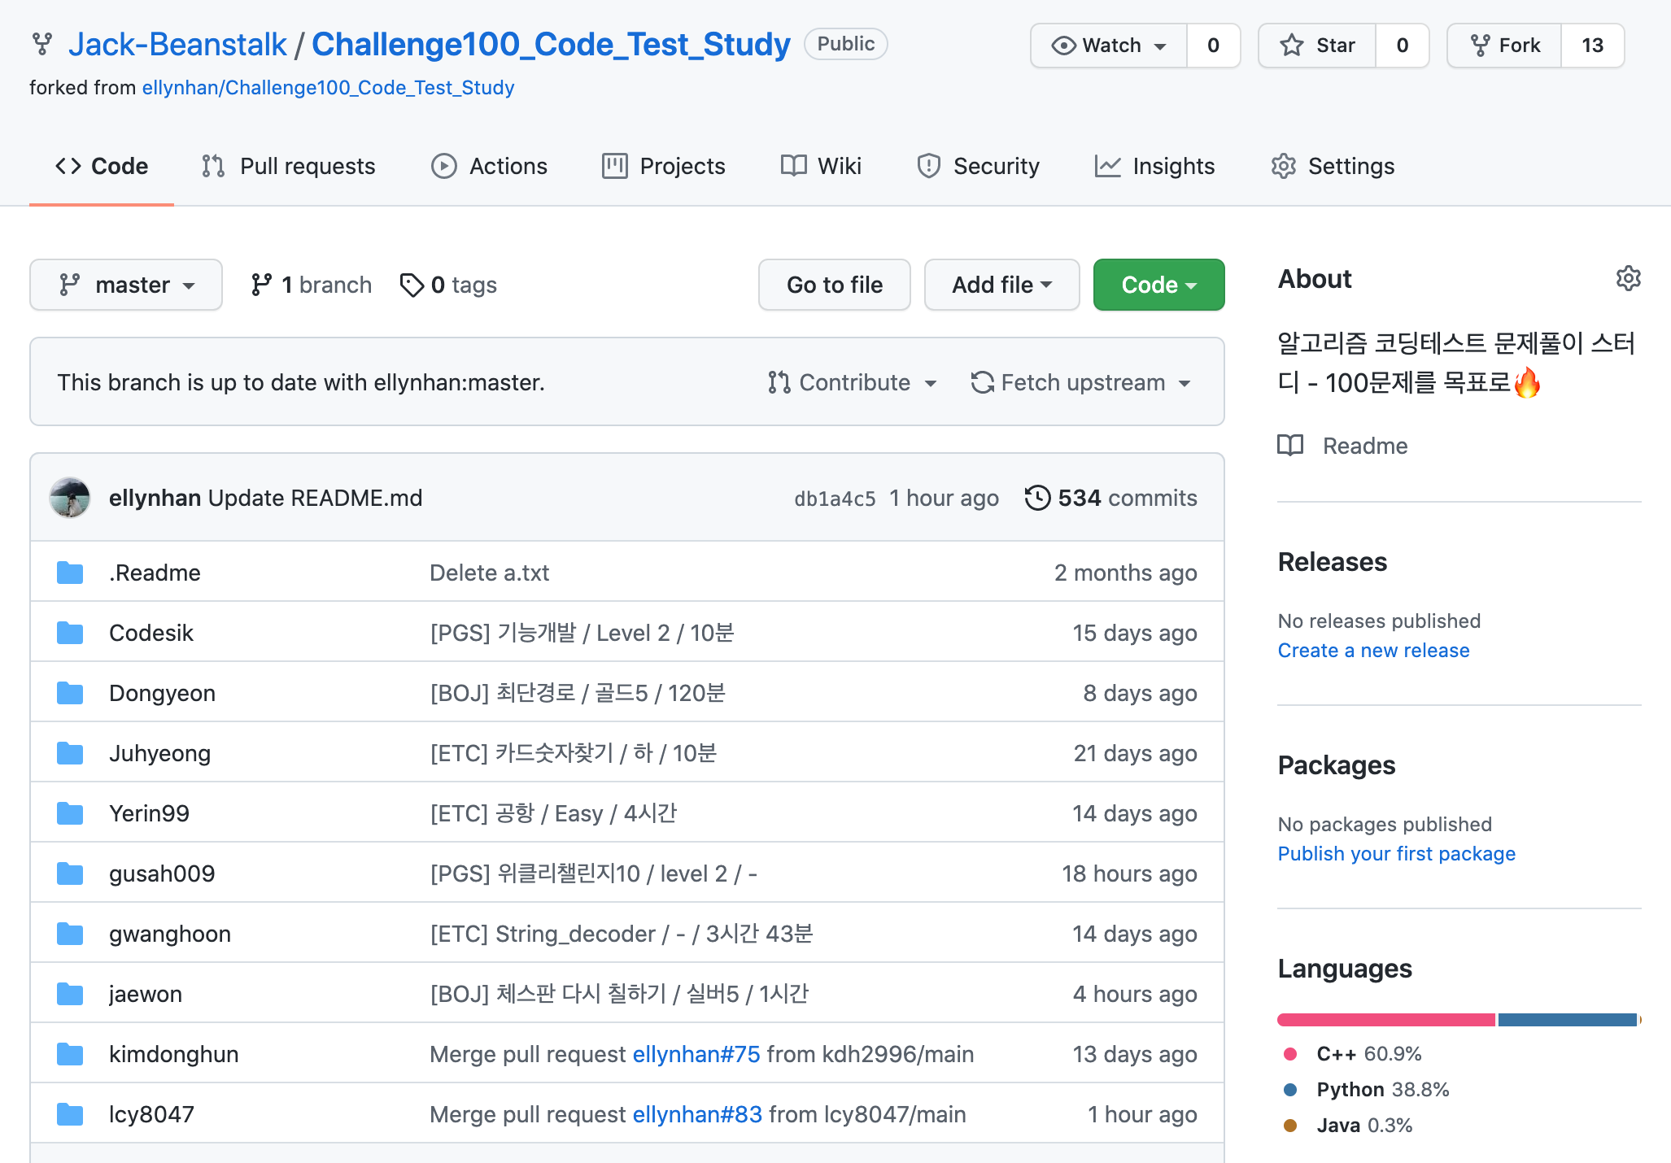This screenshot has height=1163, width=1671.
Task: Click the Go to file button
Action: click(x=834, y=285)
